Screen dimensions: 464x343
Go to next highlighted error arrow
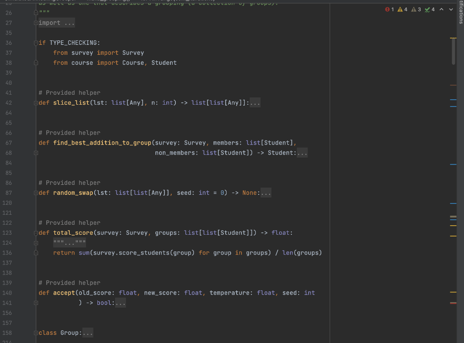[x=451, y=10]
